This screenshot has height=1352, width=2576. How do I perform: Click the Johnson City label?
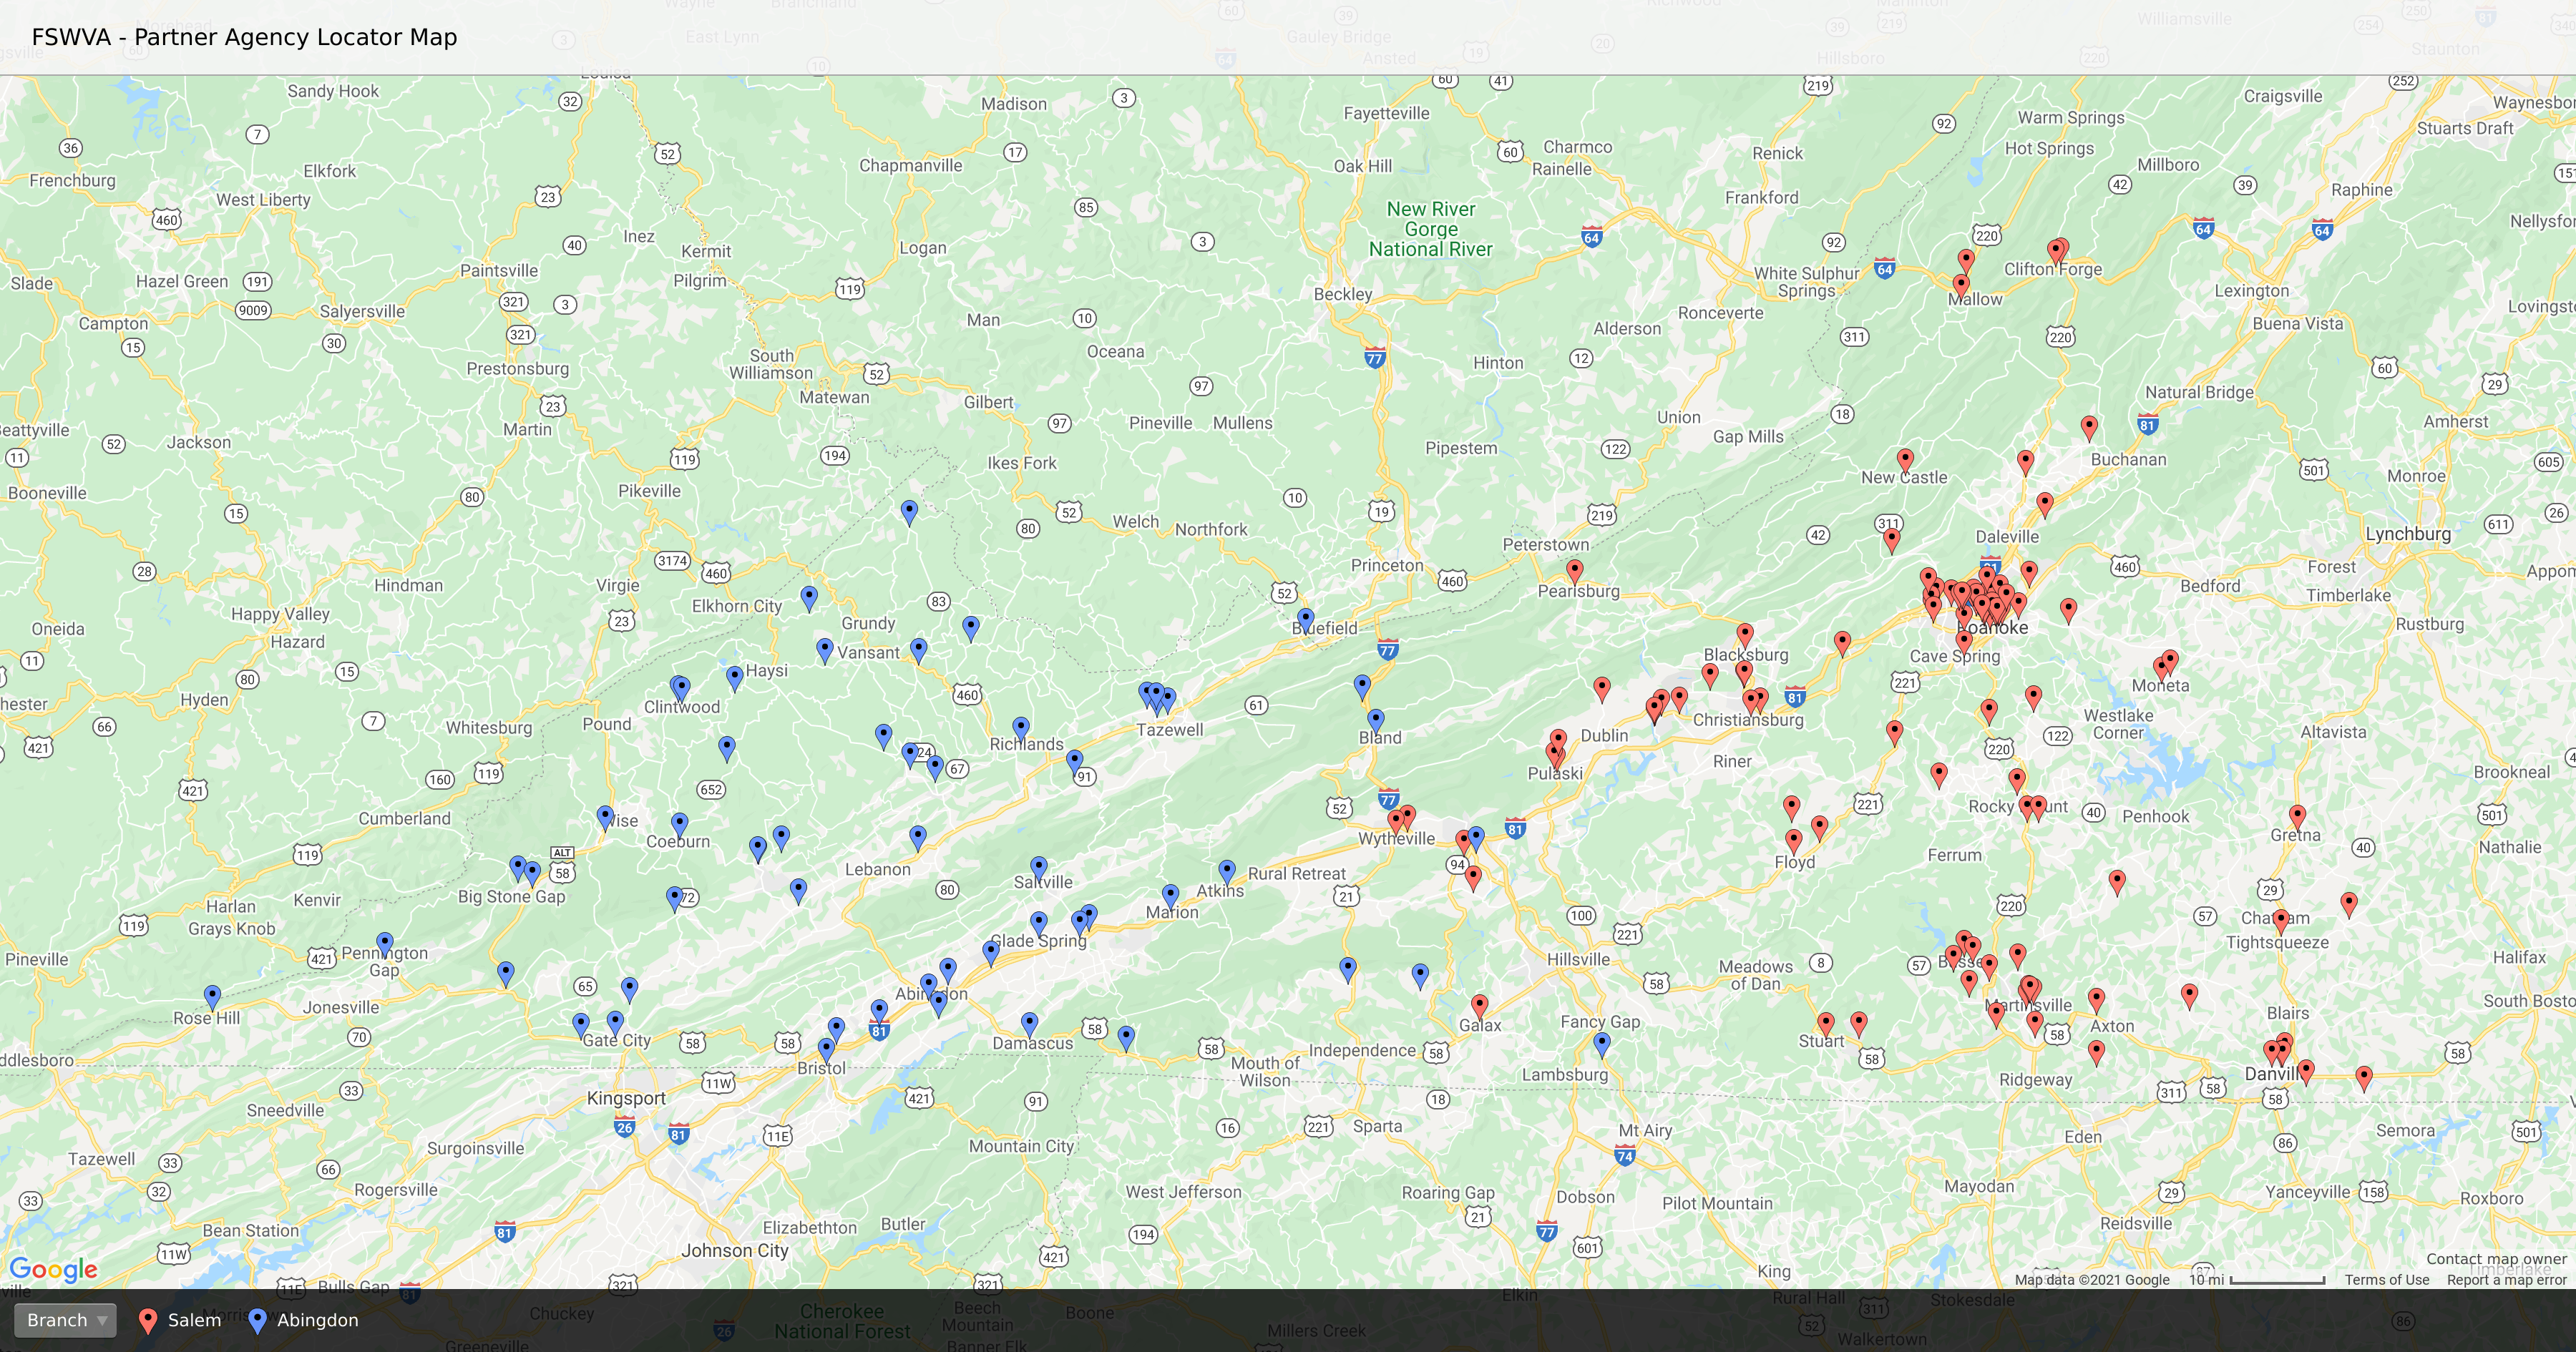[735, 1250]
